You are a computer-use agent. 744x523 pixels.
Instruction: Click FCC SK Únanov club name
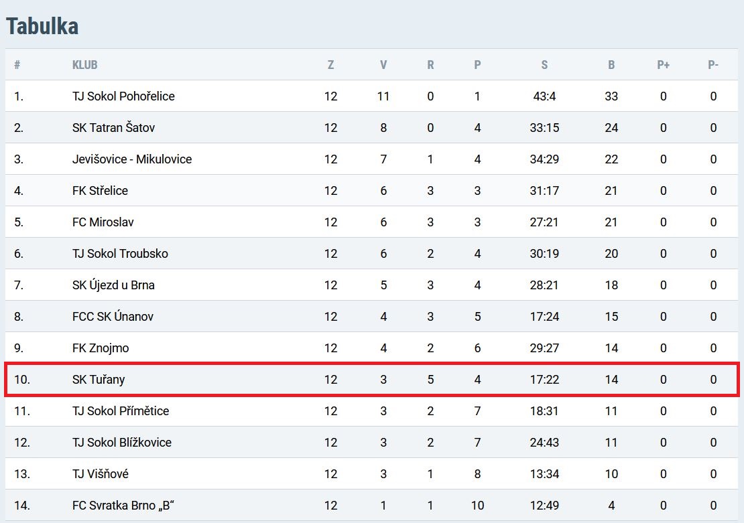pyautogui.click(x=113, y=316)
